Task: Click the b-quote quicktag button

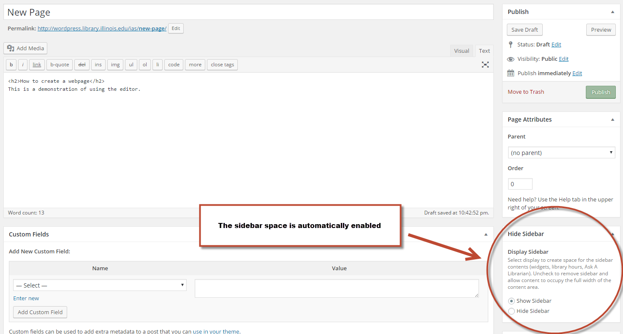Action: [60, 65]
